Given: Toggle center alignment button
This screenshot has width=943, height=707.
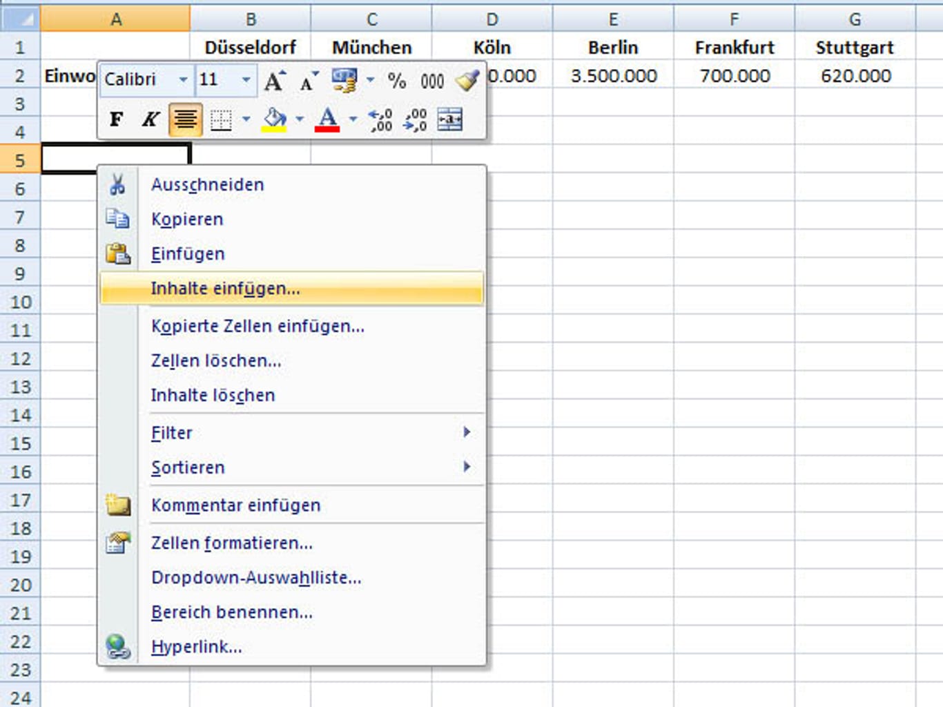Looking at the screenshot, I should [185, 120].
